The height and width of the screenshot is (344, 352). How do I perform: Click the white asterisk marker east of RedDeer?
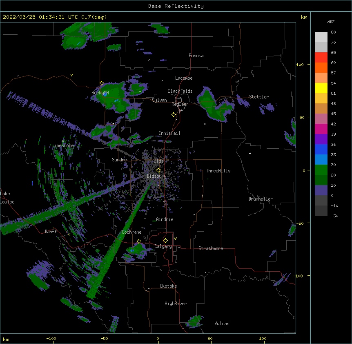coord(205,124)
